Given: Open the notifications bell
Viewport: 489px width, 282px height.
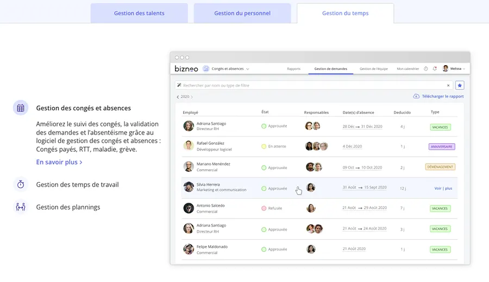Looking at the screenshot, I should (435, 69).
